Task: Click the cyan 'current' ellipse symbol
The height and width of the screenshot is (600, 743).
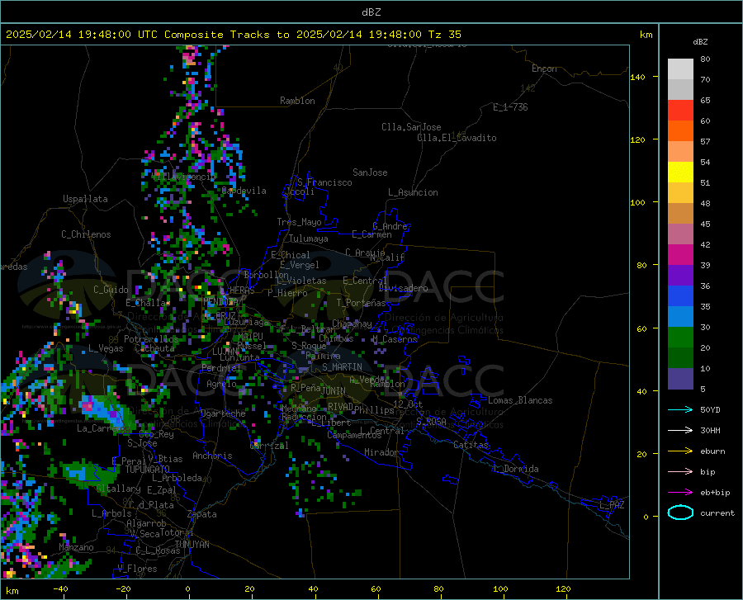Action: (x=680, y=513)
